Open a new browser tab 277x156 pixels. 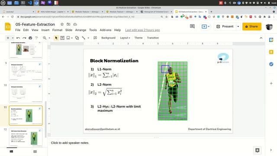pyautogui.click(x=211, y=12)
